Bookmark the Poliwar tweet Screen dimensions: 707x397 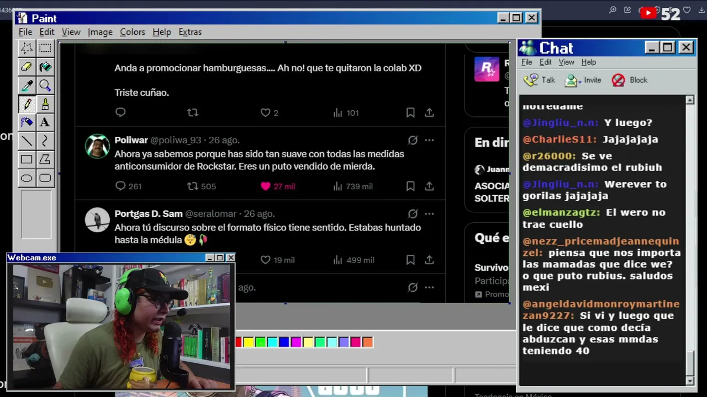410,186
